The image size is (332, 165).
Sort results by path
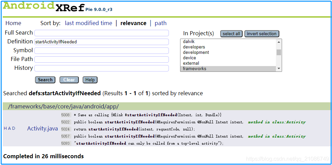[x=160, y=23]
